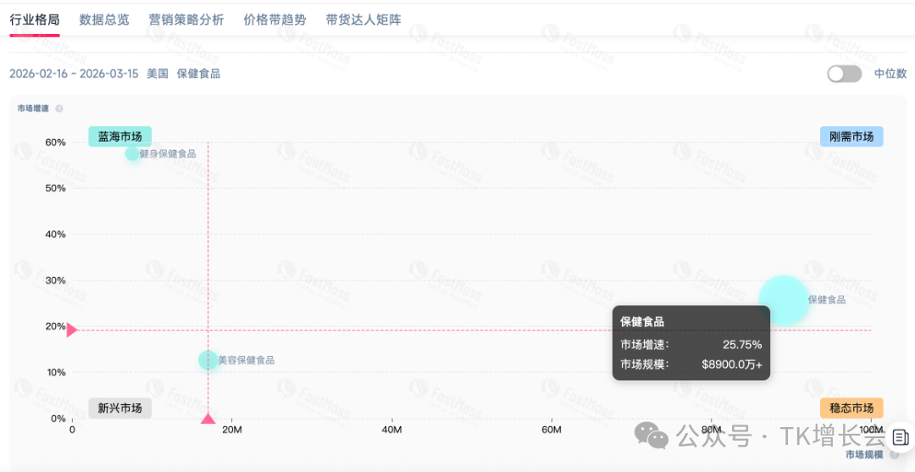Image resolution: width=915 pixels, height=472 pixels.
Task: Switch to the 数据总览 tab
Action: point(104,19)
